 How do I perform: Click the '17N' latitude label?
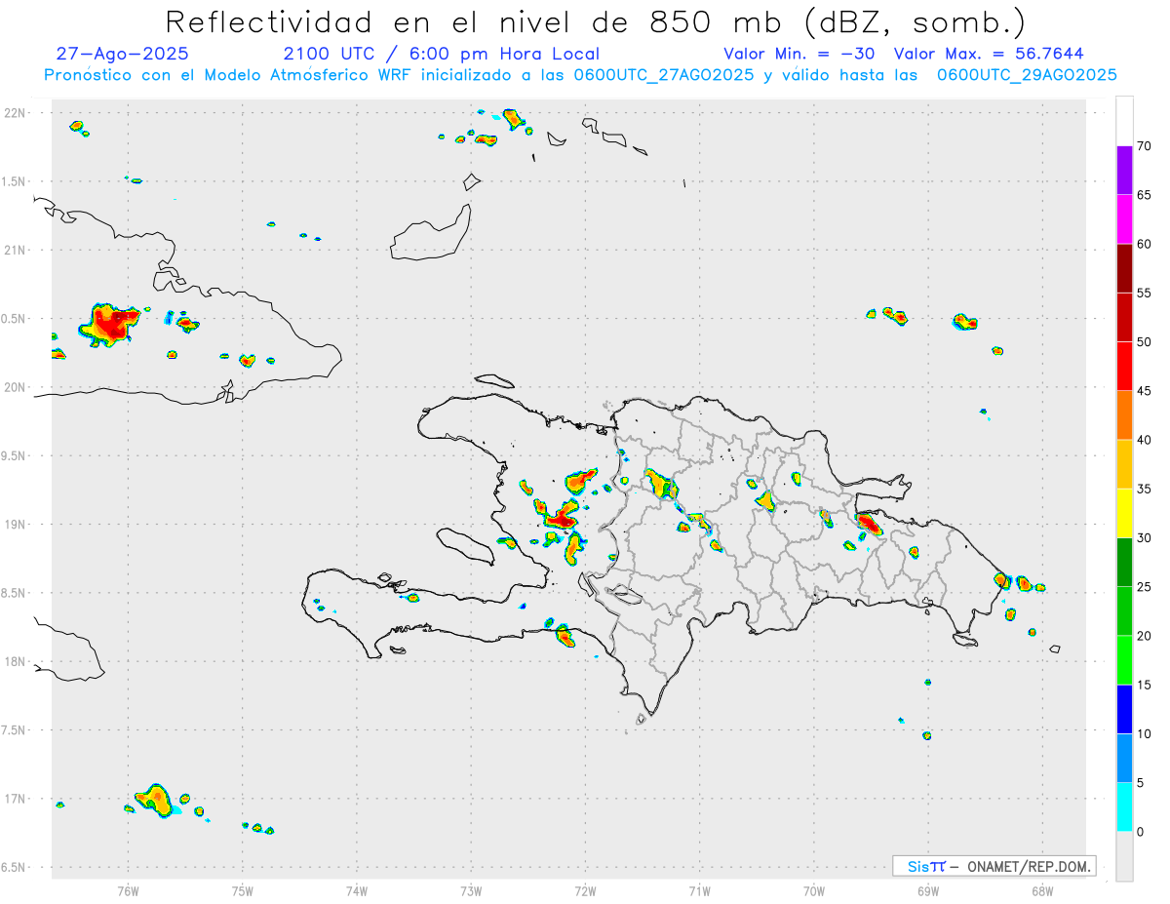pyautogui.click(x=16, y=799)
